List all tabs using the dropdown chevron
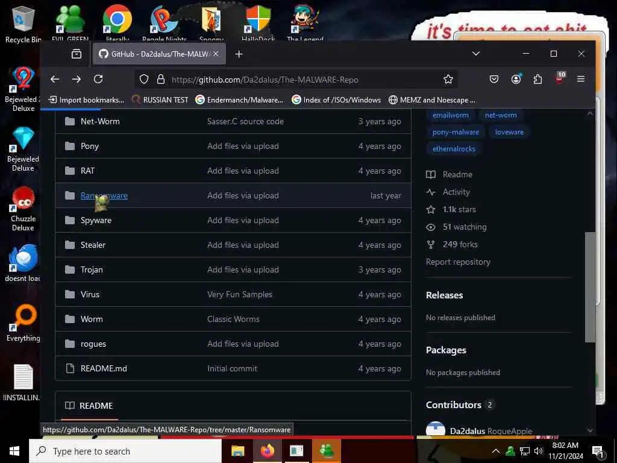Viewport: 617px width, 463px height. pyautogui.click(x=476, y=54)
